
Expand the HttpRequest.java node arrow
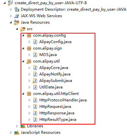click(29, 107)
